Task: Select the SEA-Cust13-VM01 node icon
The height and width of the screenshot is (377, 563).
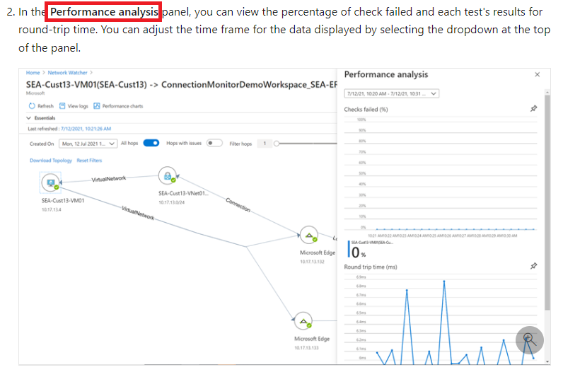Action: pyautogui.click(x=51, y=182)
